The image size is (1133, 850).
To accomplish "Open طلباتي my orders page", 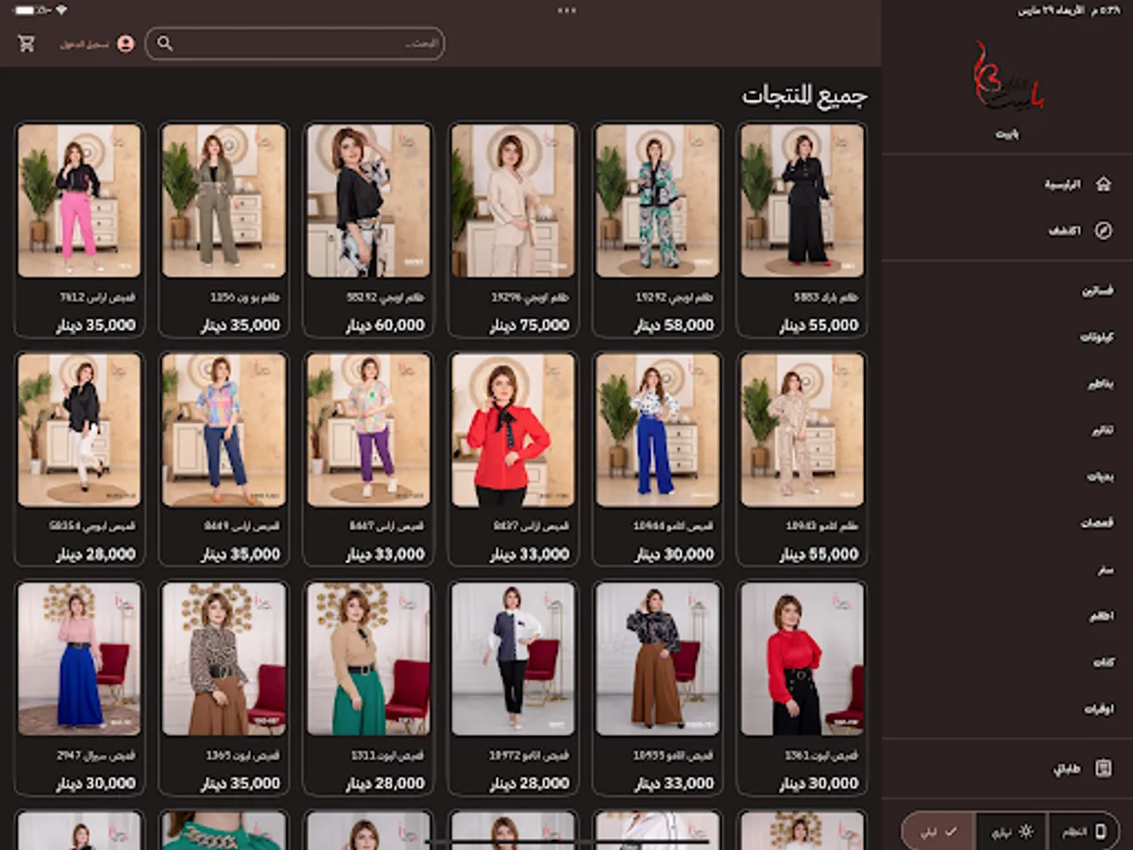I will tap(1008, 769).
